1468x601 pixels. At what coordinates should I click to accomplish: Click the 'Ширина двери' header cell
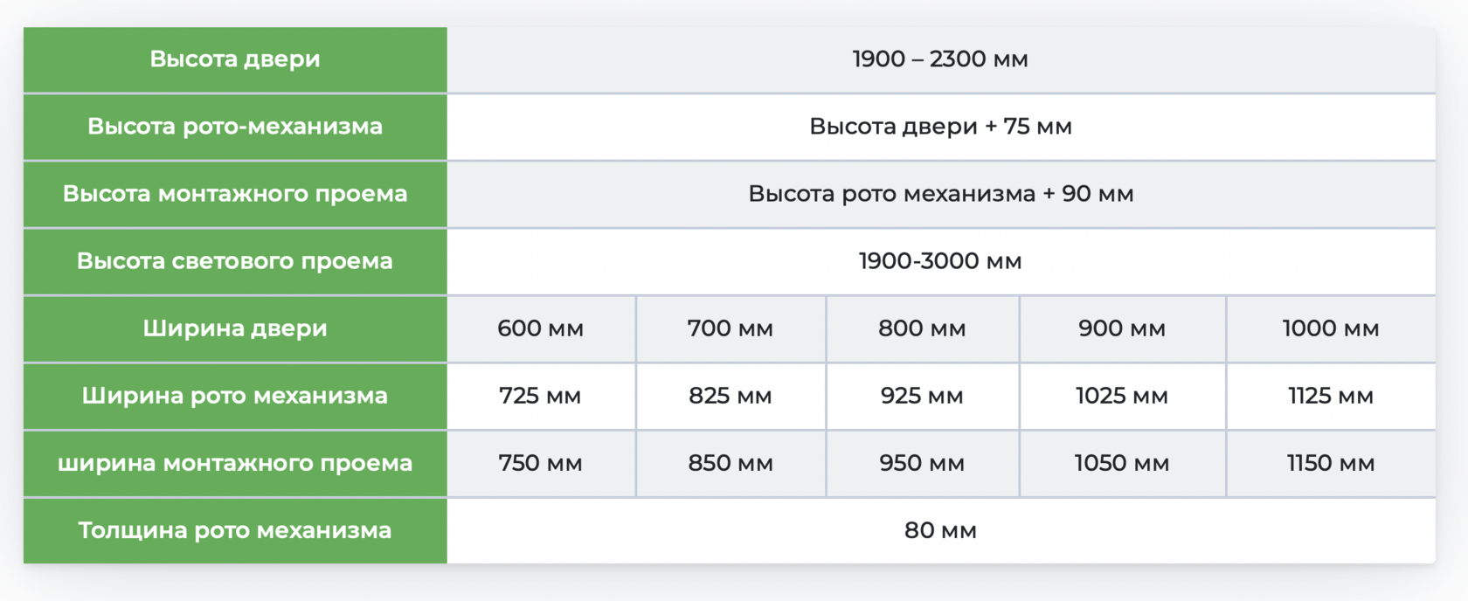[x=234, y=328]
